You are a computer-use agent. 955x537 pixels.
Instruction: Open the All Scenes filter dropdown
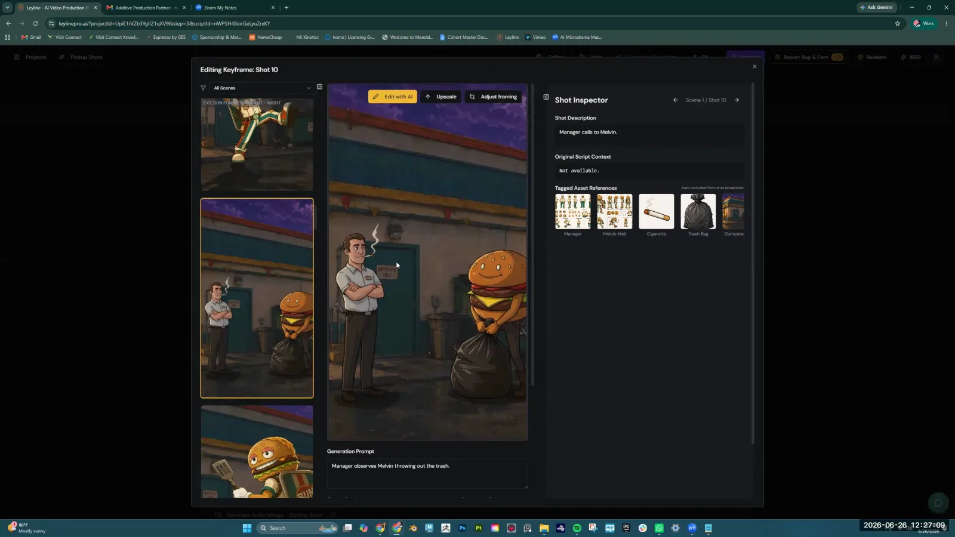coord(262,88)
